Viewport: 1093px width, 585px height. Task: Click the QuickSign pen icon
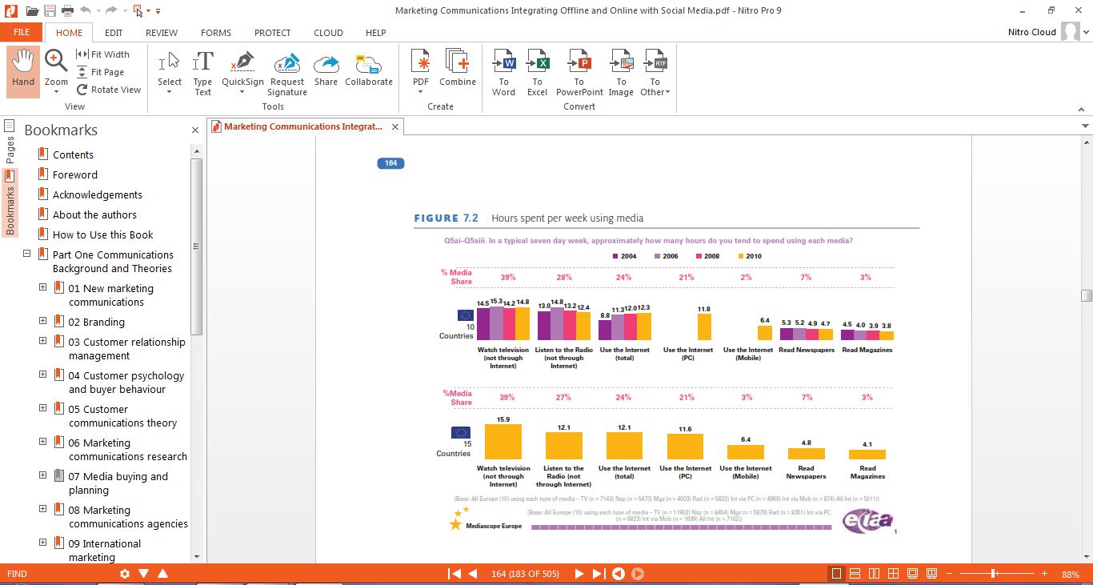point(243,62)
